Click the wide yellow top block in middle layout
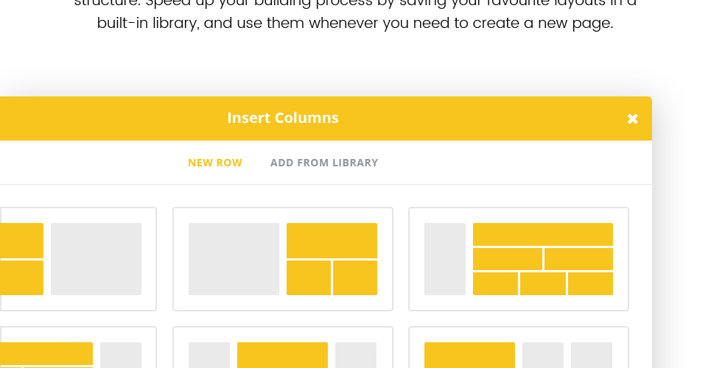 click(332, 241)
